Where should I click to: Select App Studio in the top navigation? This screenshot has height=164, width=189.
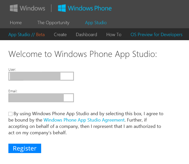coord(96,23)
